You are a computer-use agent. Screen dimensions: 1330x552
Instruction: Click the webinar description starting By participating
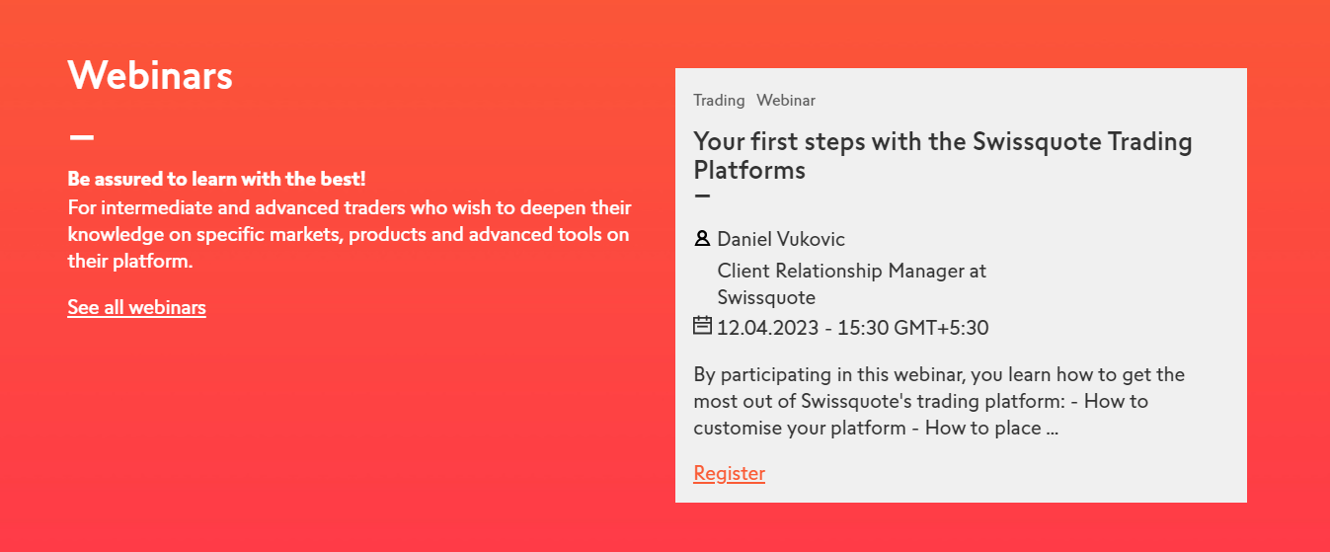tap(939, 402)
